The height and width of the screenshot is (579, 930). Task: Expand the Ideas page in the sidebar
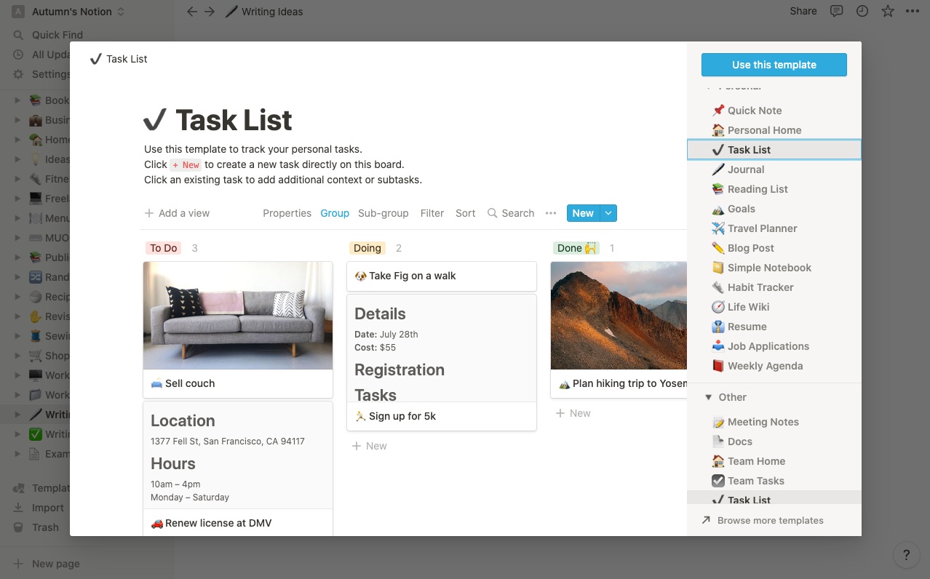point(17,159)
